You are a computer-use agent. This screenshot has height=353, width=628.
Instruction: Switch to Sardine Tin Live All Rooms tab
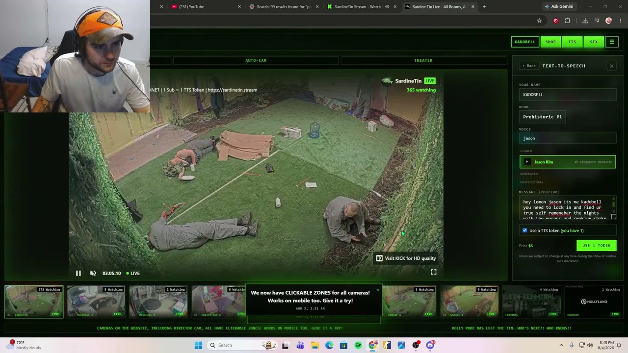coord(439,7)
